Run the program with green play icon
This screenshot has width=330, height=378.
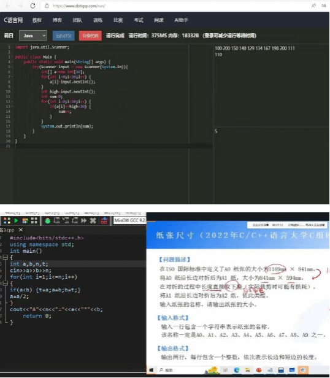pos(16,220)
